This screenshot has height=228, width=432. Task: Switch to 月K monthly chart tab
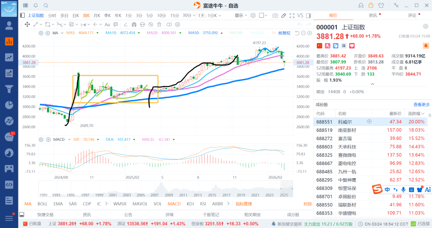(97, 16)
